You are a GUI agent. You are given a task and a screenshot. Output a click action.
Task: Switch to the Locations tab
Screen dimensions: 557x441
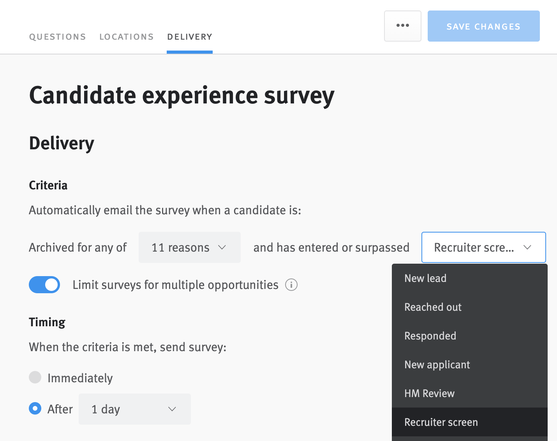pyautogui.click(x=127, y=37)
